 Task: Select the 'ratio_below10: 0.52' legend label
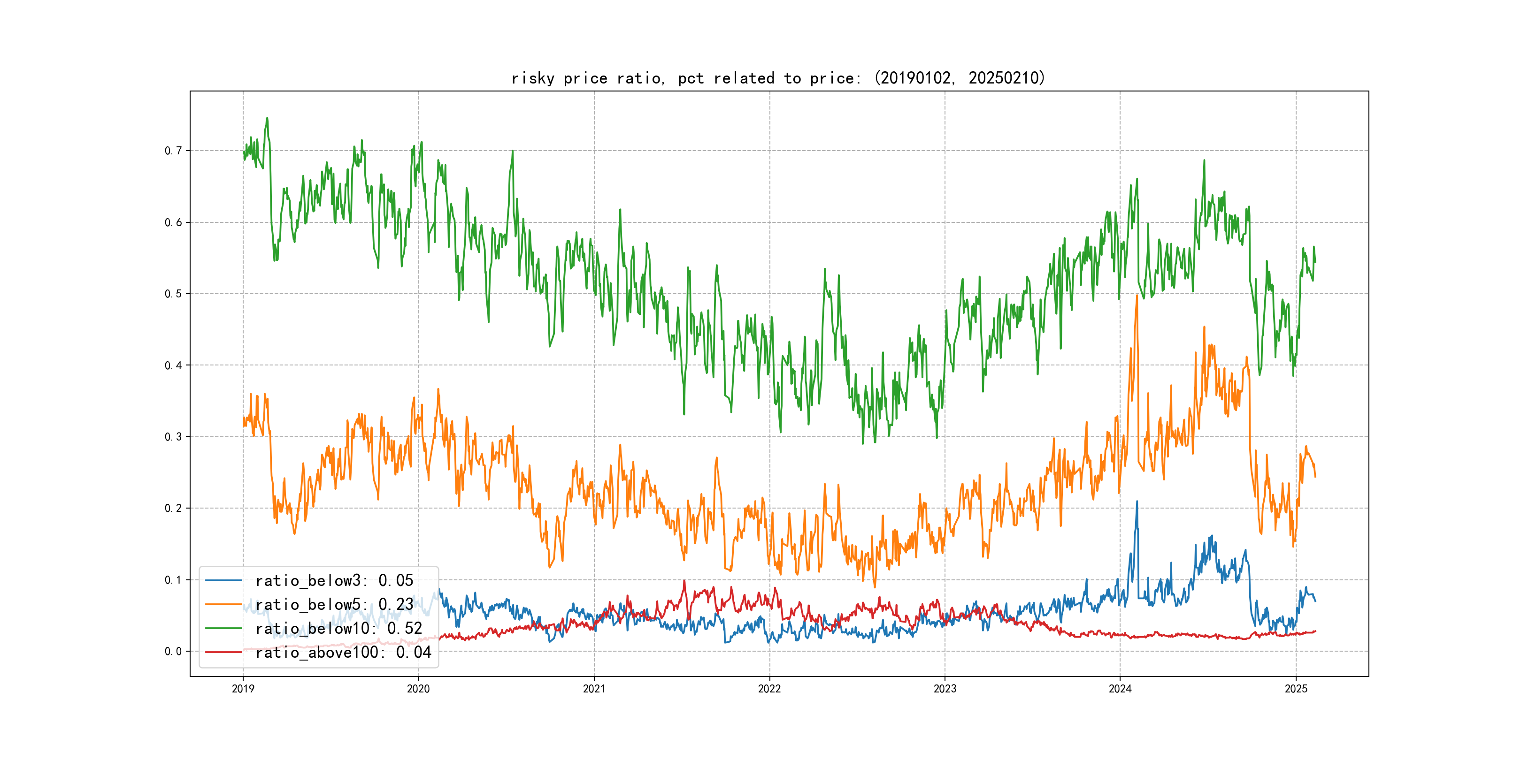338,629
